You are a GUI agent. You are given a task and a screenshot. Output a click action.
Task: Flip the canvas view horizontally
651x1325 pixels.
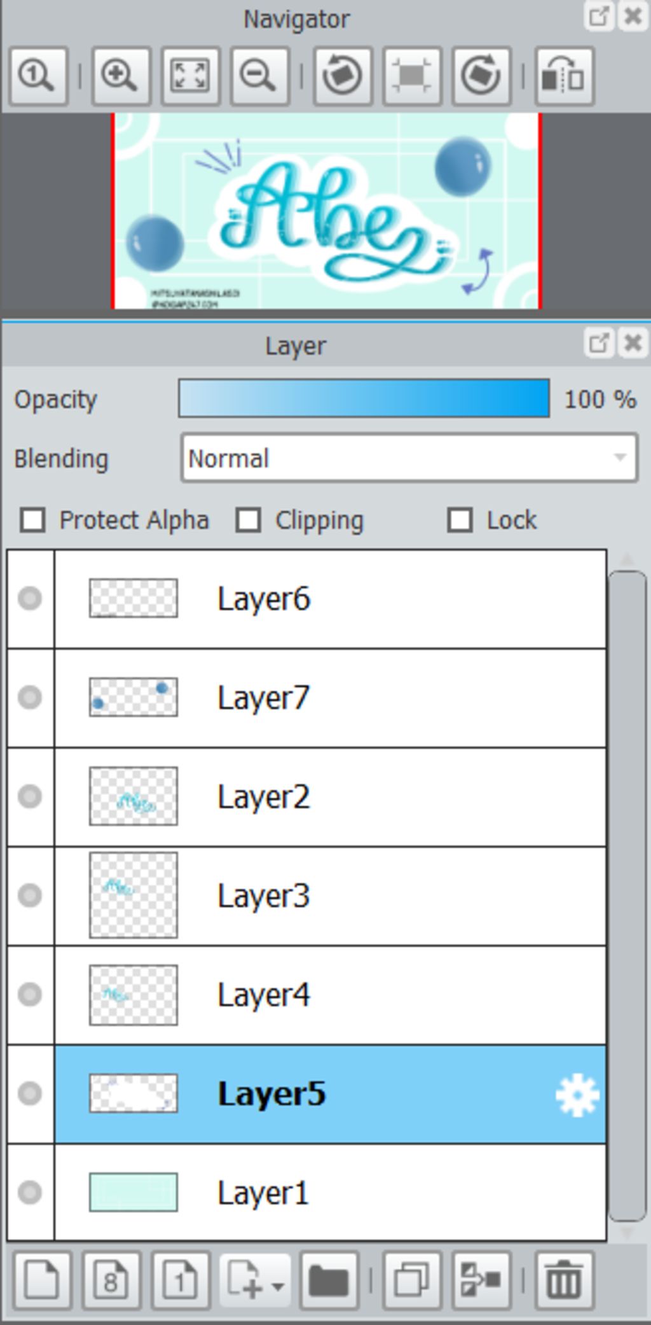coord(564,76)
